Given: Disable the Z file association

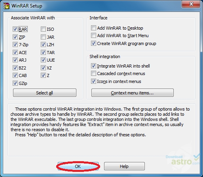Looking at the screenshot, I should (43, 75).
